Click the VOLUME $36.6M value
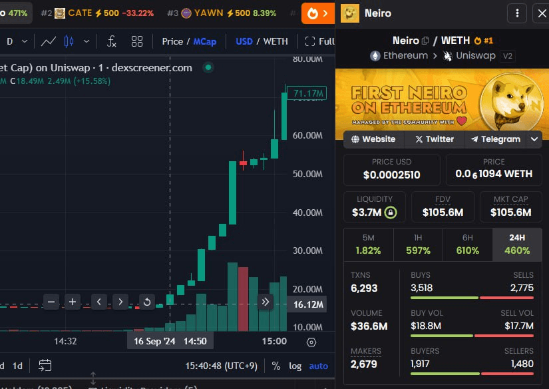The width and height of the screenshot is (549, 389). pos(369,326)
